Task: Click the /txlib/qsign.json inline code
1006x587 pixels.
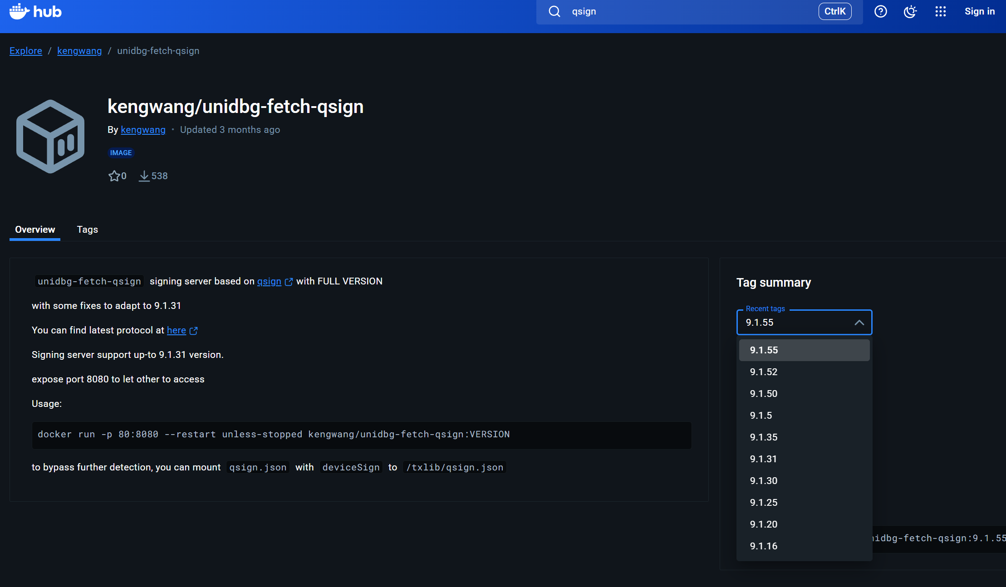Action: [455, 467]
